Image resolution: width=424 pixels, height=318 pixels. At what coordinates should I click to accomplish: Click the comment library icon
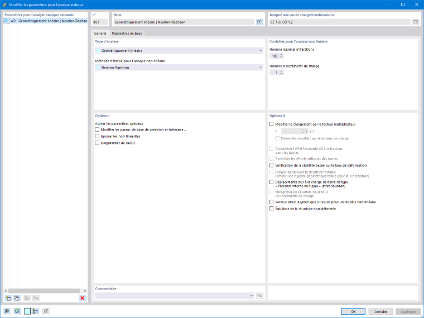[x=259, y=296]
